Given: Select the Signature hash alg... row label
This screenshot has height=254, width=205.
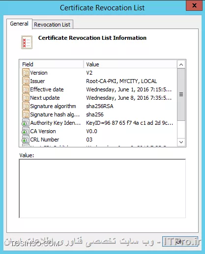Looking at the screenshot, I should pyautogui.click(x=55, y=114).
